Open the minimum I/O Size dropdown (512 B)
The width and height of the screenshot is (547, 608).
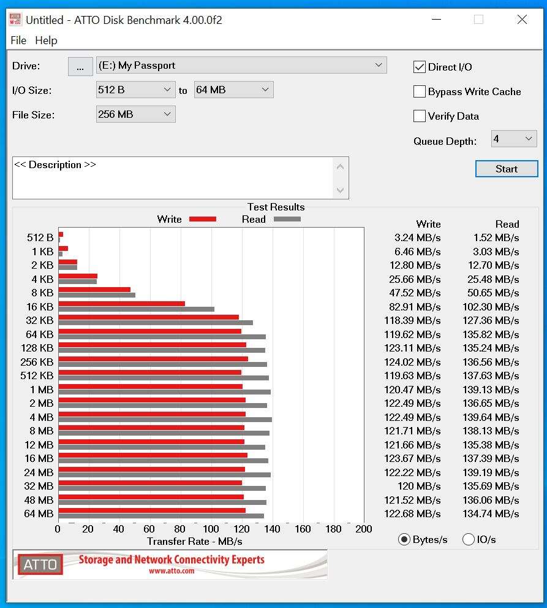tap(135, 90)
